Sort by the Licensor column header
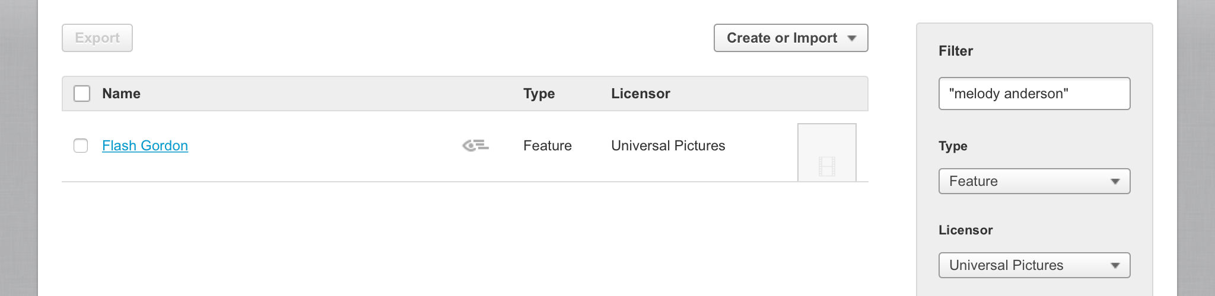 tap(640, 94)
